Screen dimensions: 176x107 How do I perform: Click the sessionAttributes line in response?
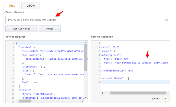coord(115,79)
